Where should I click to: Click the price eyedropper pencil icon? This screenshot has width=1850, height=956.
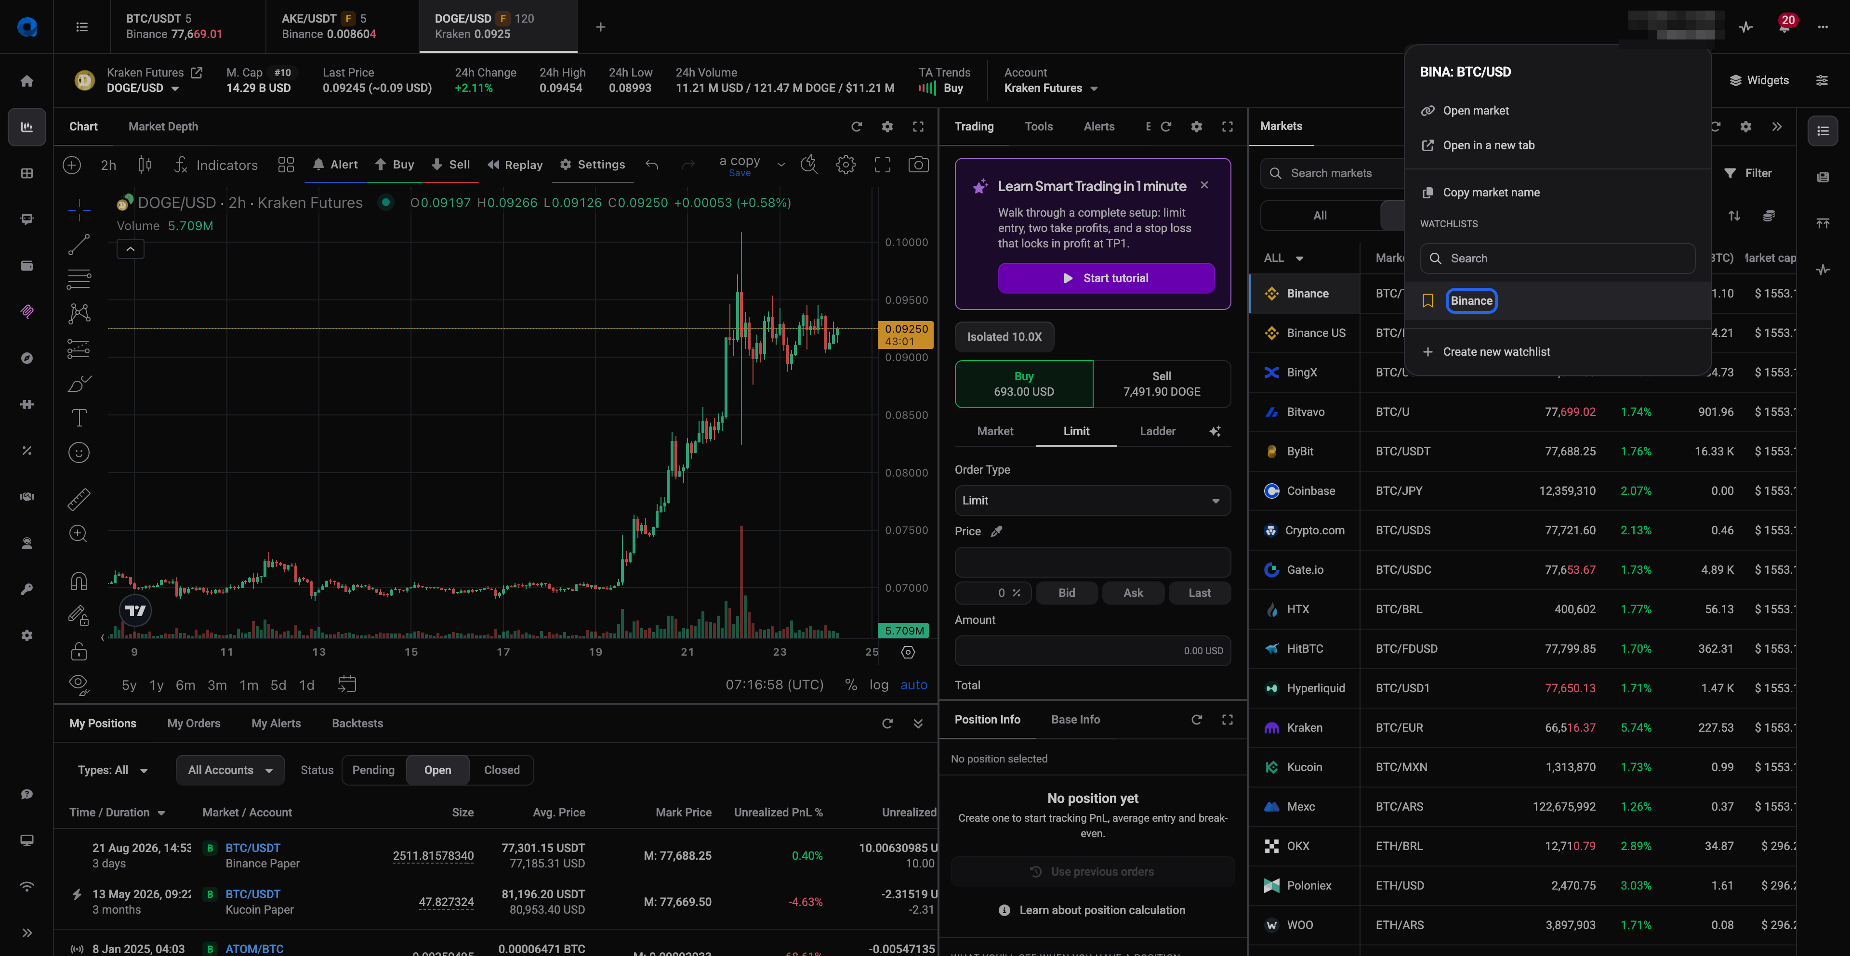point(996,531)
